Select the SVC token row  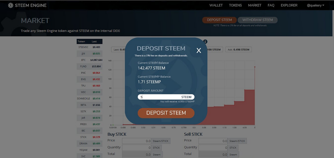point(90,156)
